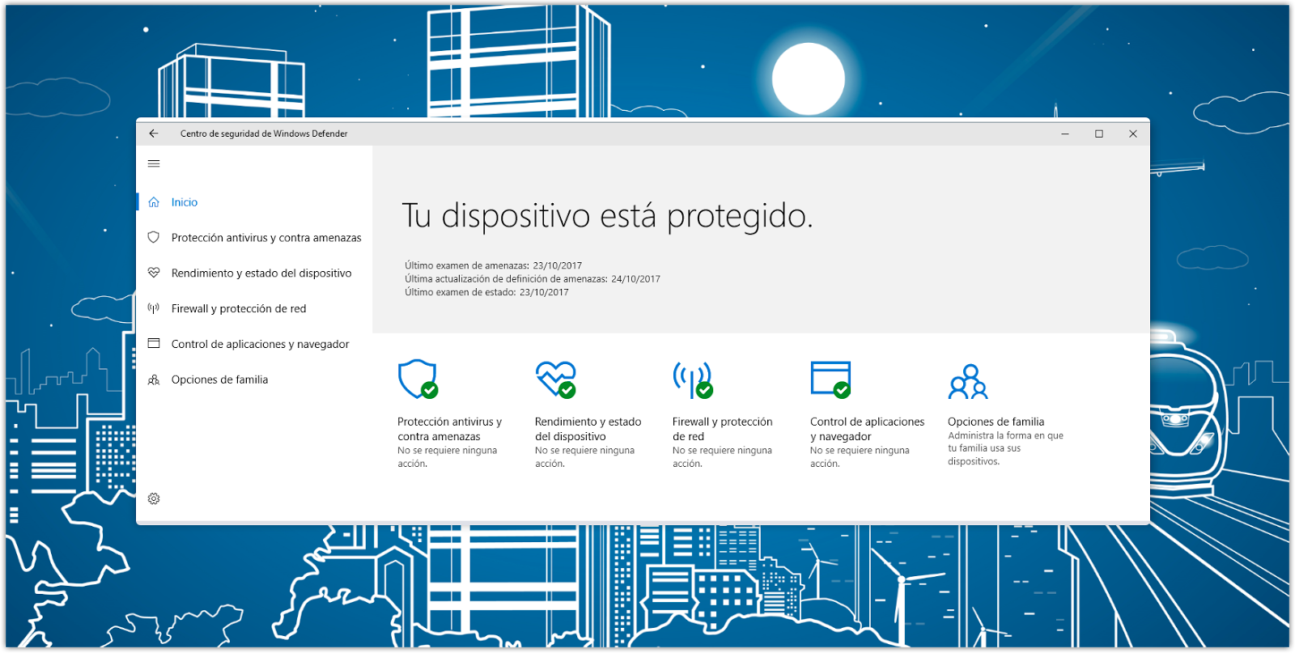Click the app window icon in the sidebar
The image size is (1295, 653).
154,344
